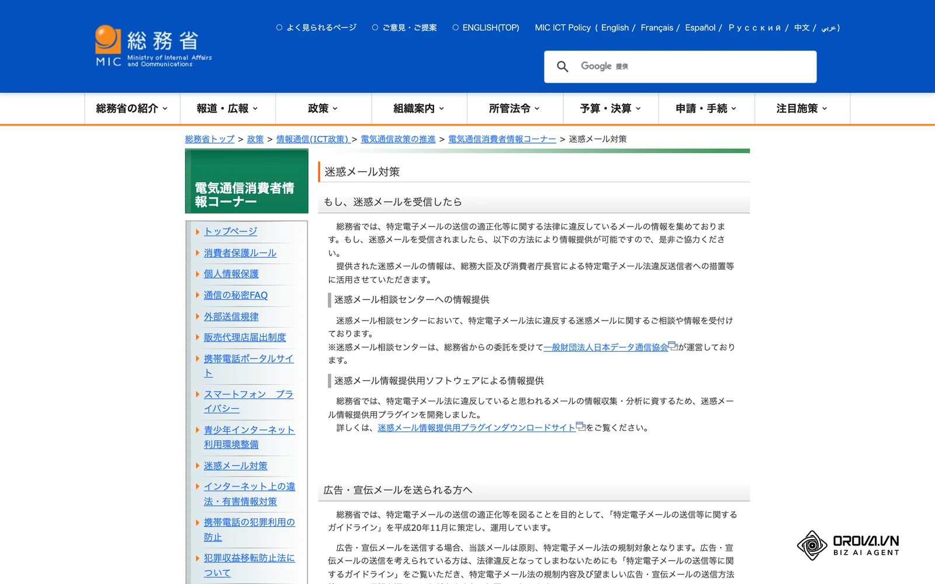The width and height of the screenshot is (935, 584).
Task: Open 個人情報保護 in the sidebar
Action: 231,274
